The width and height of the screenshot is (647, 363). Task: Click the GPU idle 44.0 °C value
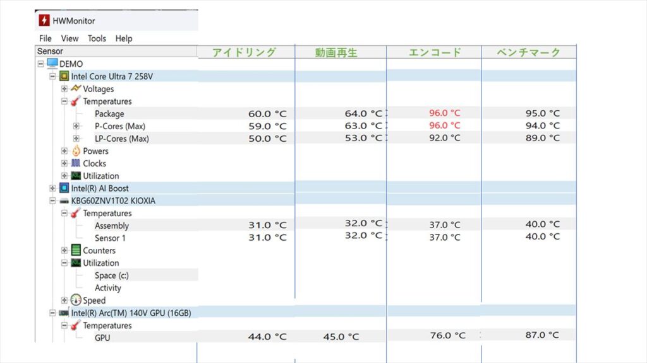coord(267,337)
